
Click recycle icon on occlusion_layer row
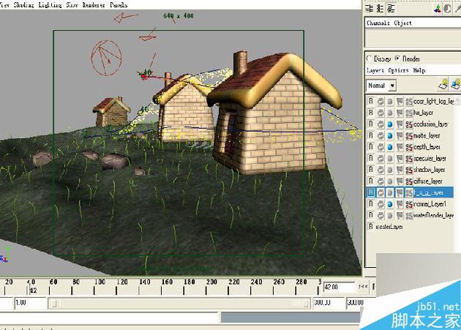pos(381,124)
